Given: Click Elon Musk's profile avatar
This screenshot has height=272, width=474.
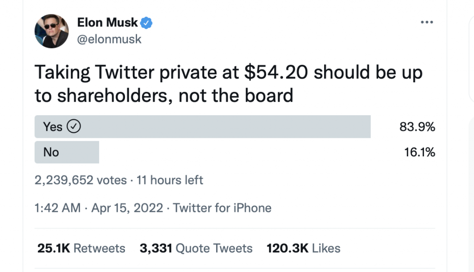Looking at the screenshot, I should pyautogui.click(x=52, y=31).
